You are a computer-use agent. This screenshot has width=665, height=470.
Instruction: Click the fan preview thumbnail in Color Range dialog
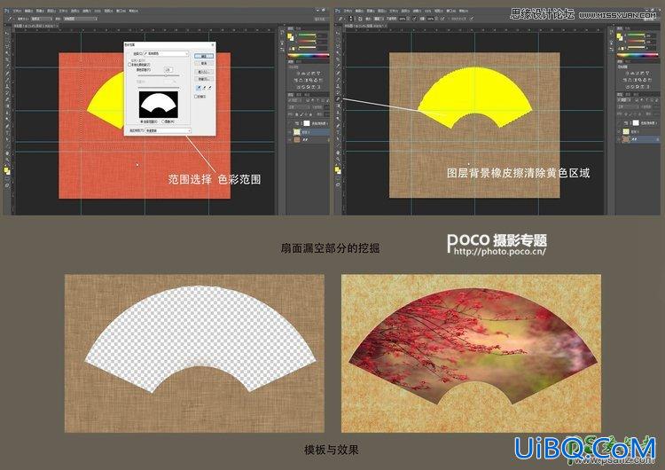click(x=159, y=105)
